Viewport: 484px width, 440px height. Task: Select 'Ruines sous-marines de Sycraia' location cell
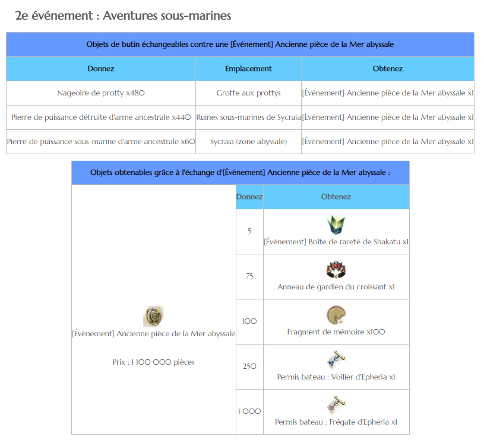248,117
